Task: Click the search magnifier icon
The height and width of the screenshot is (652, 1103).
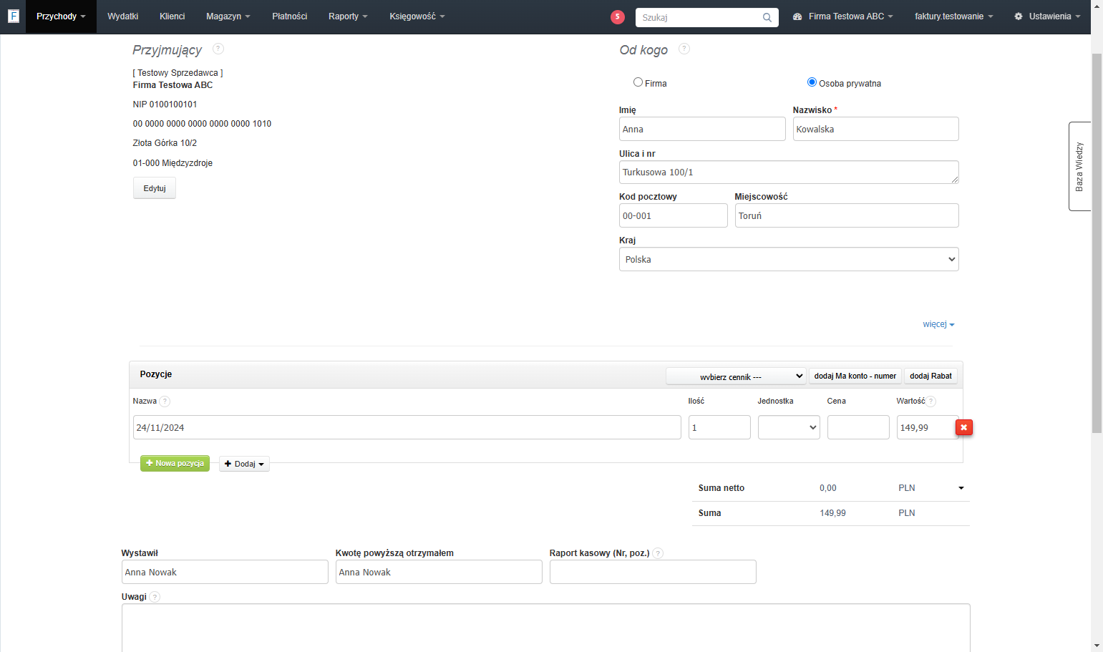Action: pos(767,18)
